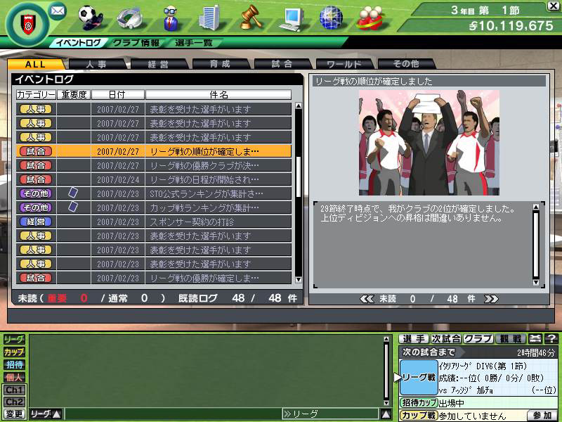Expand the リーグ channel selector arrow
Screen dimensions: 562x422
(x=57, y=414)
